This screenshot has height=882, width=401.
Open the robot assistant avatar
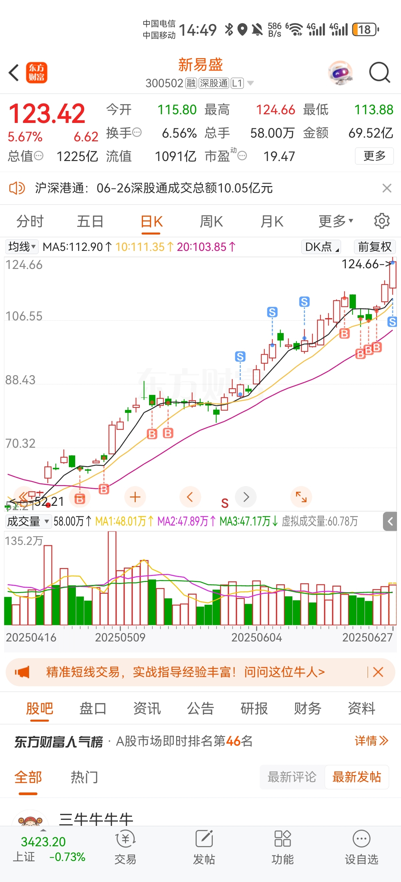tap(340, 72)
